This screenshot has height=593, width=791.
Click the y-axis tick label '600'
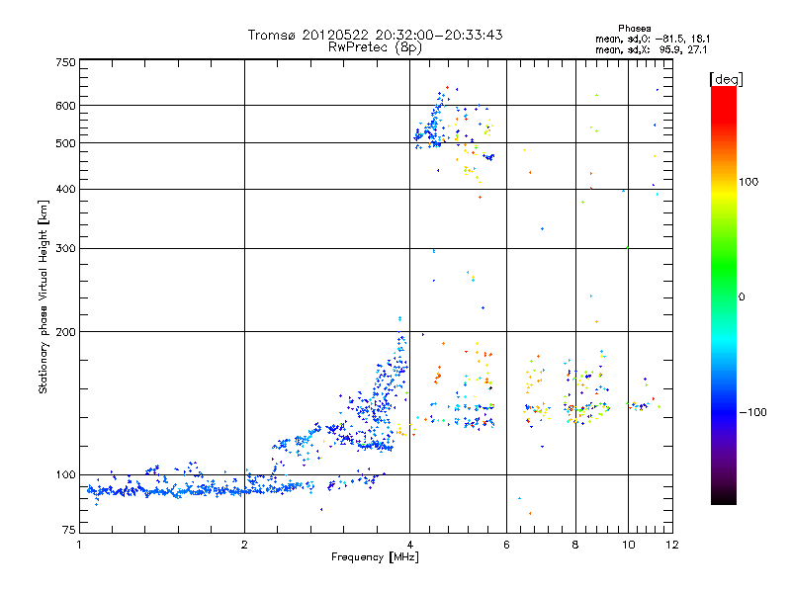point(65,106)
